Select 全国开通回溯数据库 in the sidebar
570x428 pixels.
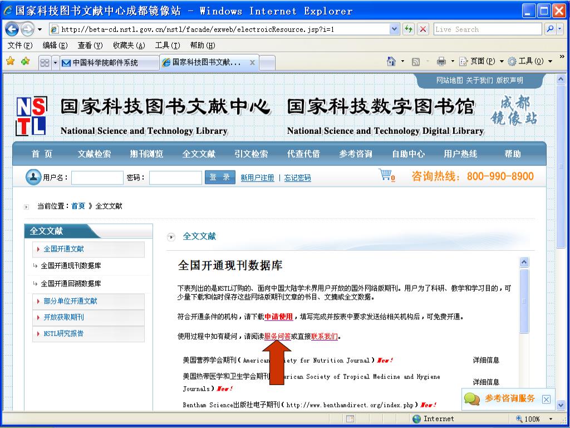(x=71, y=284)
